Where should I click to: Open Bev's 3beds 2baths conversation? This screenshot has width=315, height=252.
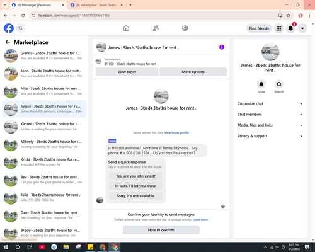tap(44, 180)
